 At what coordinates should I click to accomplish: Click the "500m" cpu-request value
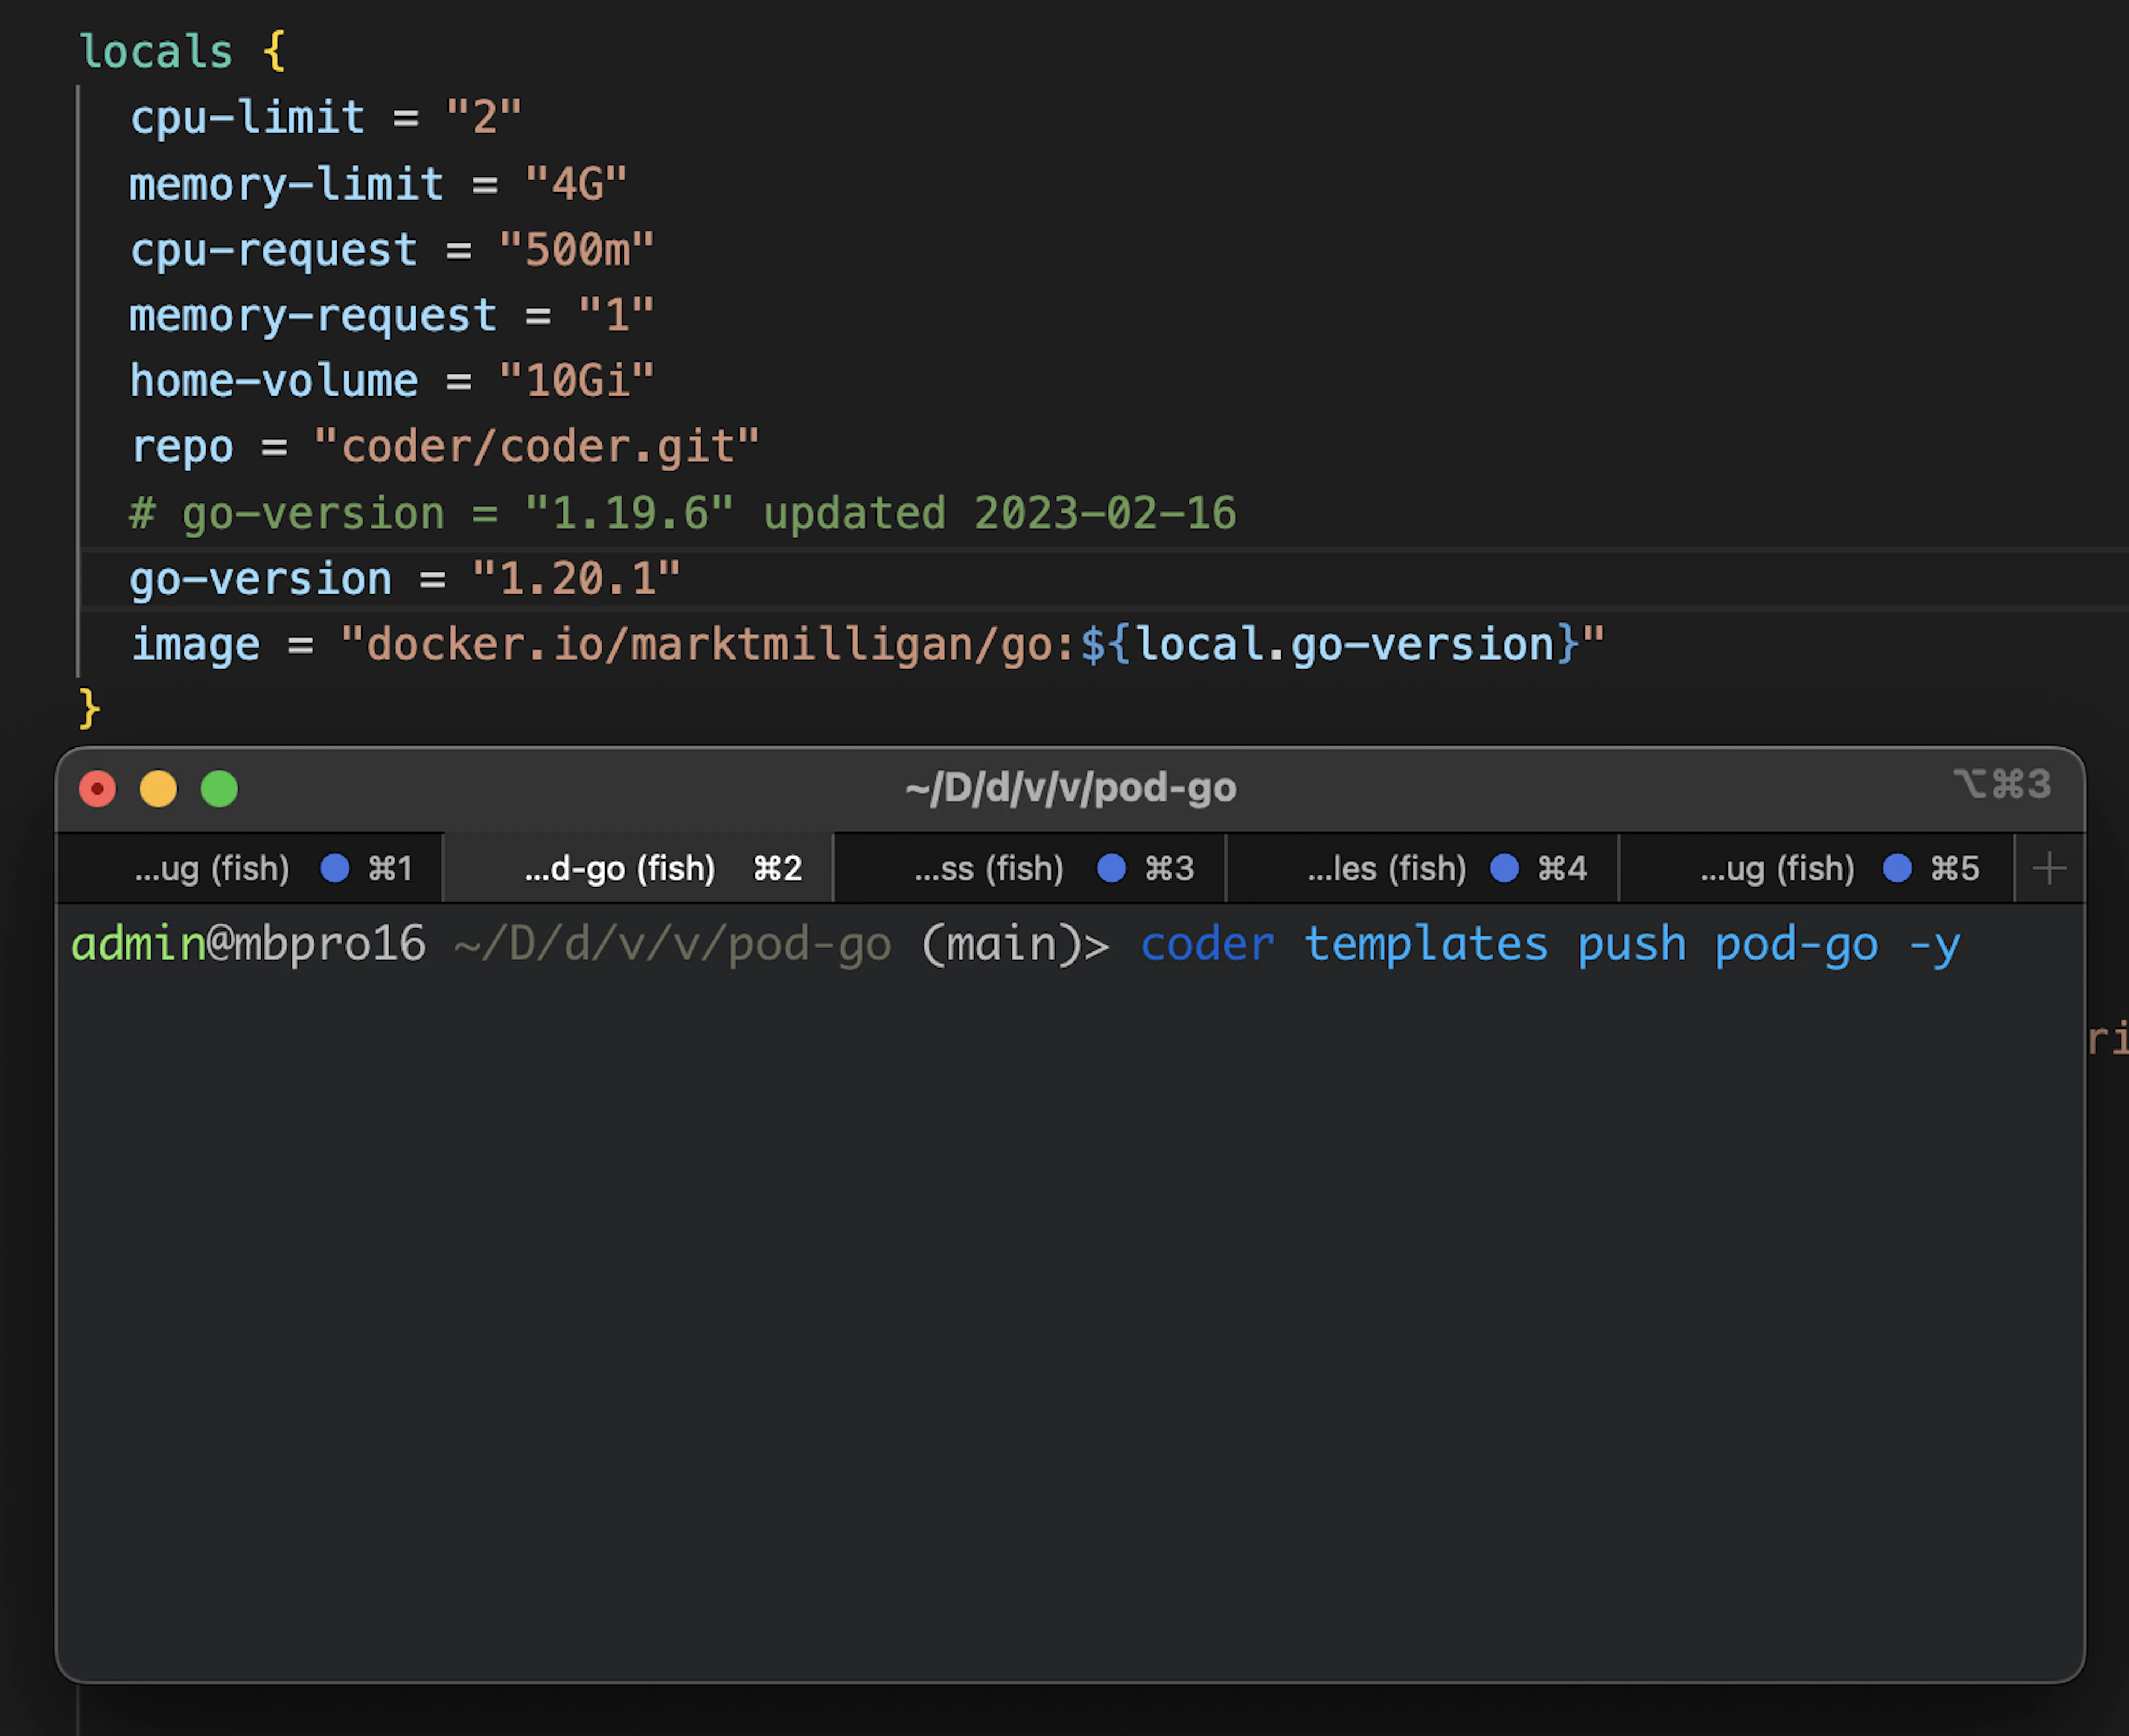pos(576,250)
